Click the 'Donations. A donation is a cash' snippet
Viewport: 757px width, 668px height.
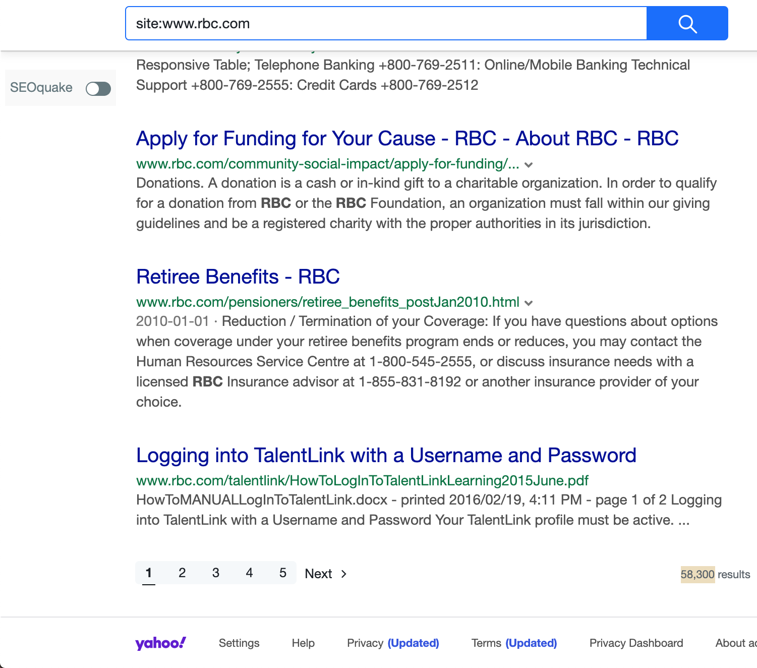click(x=426, y=203)
